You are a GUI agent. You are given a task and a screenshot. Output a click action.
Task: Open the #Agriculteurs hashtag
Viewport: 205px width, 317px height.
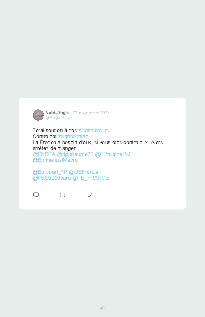pyautogui.click(x=93, y=131)
